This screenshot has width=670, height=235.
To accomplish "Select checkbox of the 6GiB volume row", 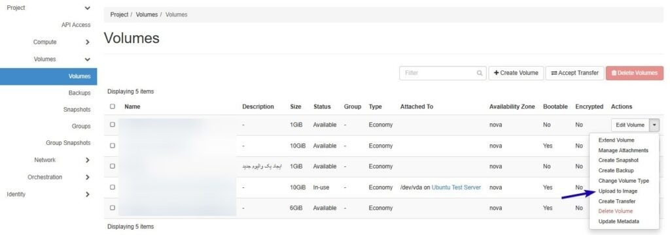I will 113,208.
